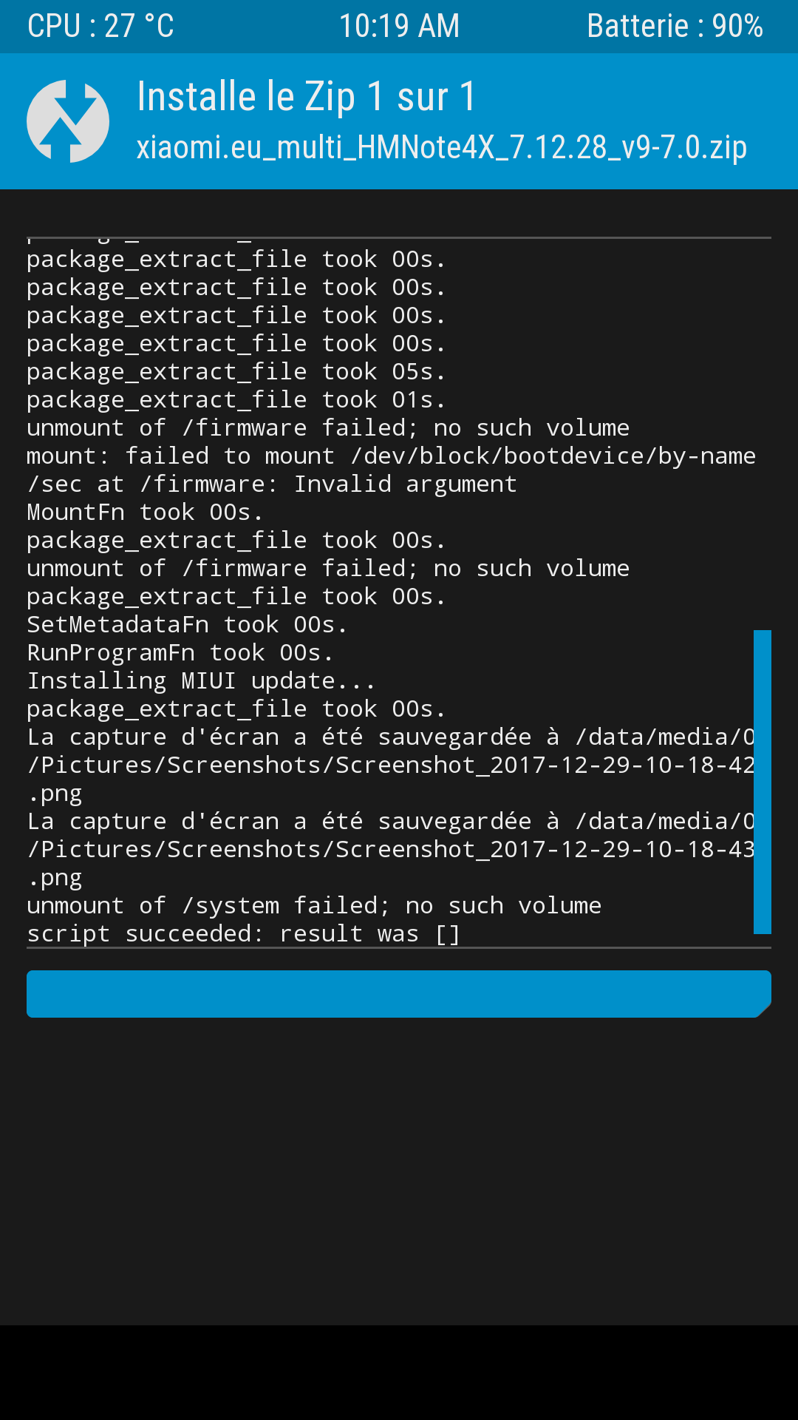This screenshot has height=1420, width=798.
Task: Select 'SetMetadataFn took 00s.' log line
Action: coord(187,625)
